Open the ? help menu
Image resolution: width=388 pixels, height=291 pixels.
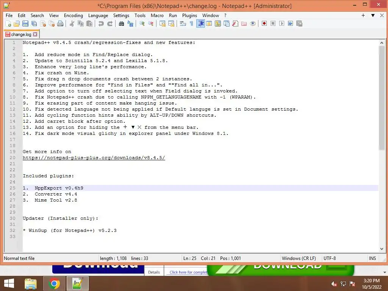[x=225, y=15]
